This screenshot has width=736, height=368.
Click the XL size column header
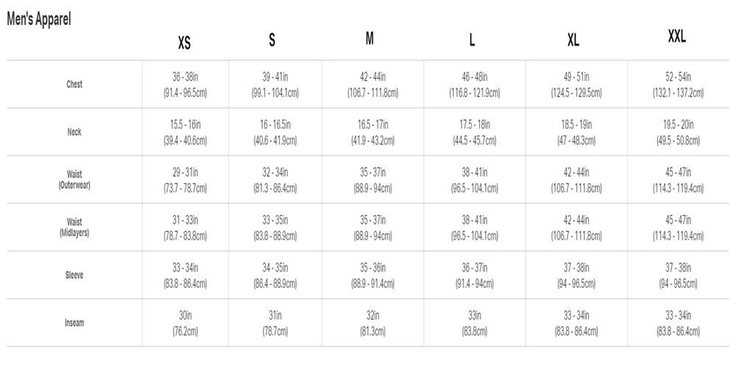(573, 40)
